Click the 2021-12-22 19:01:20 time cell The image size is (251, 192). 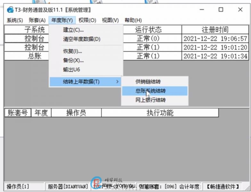click(215, 47)
